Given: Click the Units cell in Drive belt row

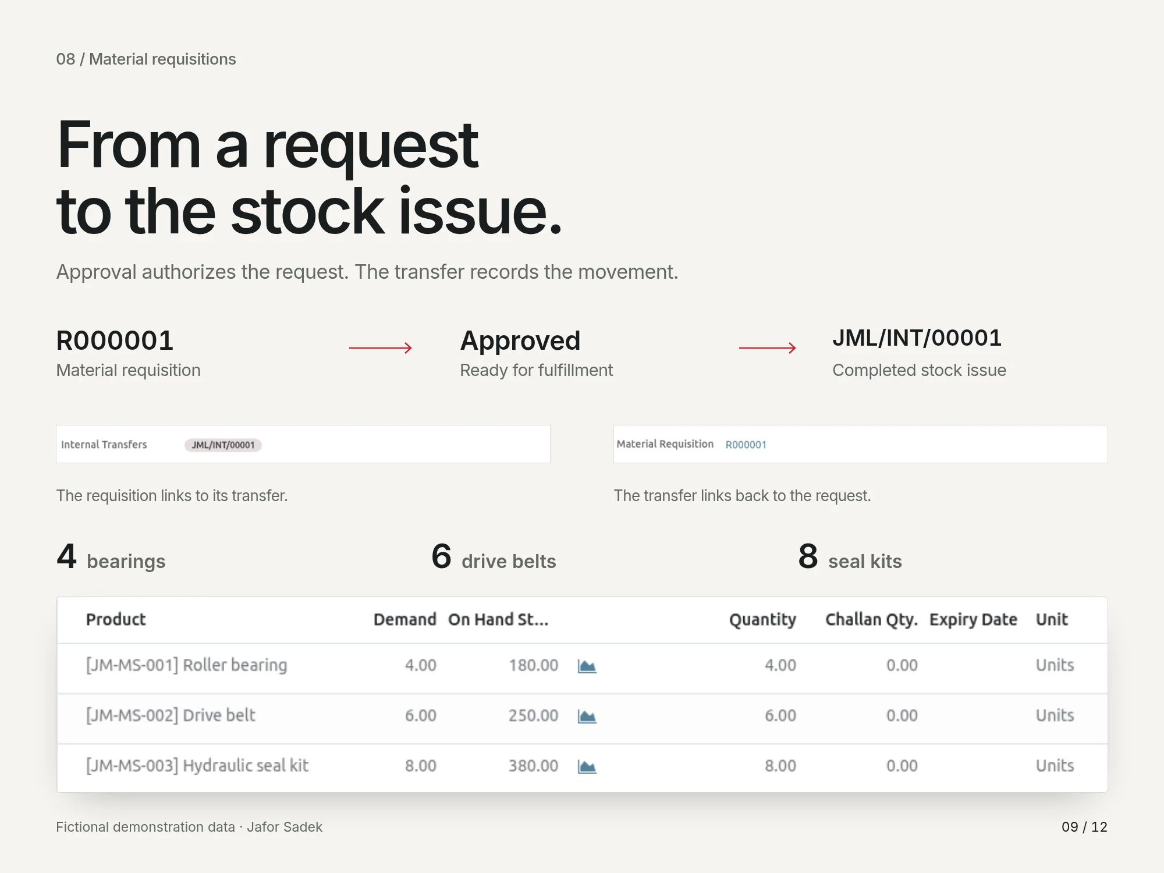Looking at the screenshot, I should pyautogui.click(x=1055, y=715).
